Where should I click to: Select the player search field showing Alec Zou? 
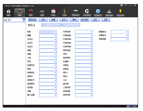click(x=13, y=20)
